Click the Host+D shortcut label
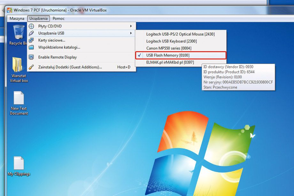 pos(124,67)
